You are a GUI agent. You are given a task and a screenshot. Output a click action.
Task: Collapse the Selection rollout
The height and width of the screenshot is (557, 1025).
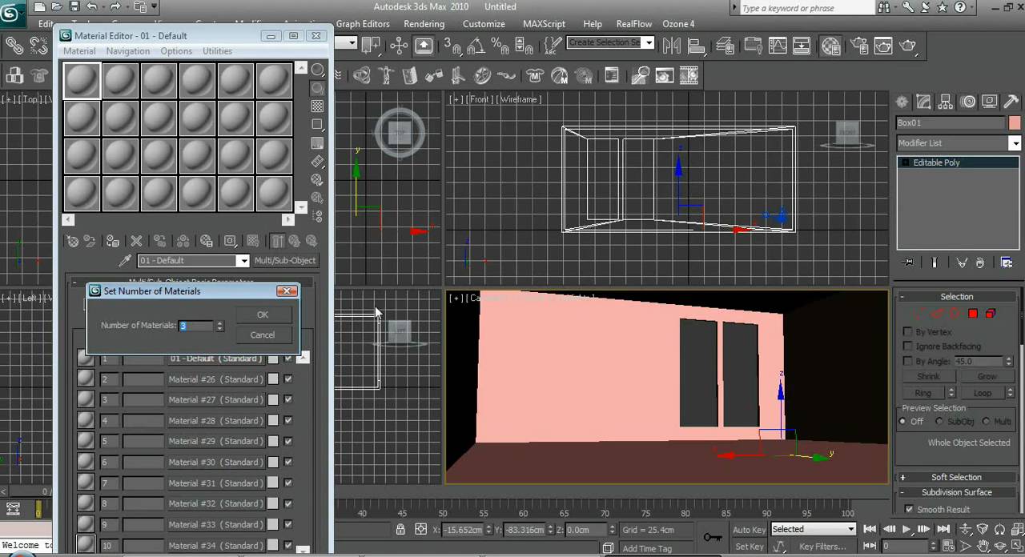(x=957, y=296)
